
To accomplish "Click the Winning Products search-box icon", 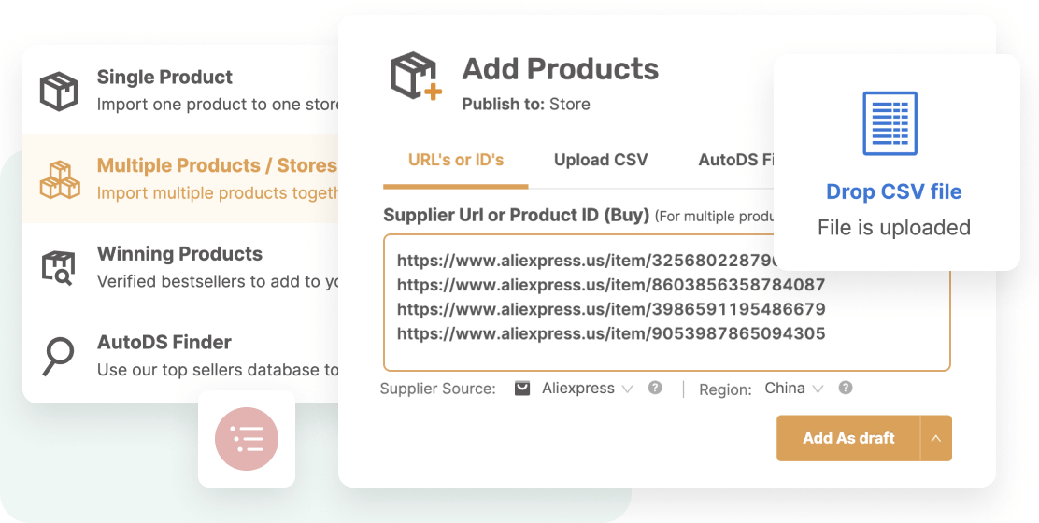I will [x=58, y=267].
